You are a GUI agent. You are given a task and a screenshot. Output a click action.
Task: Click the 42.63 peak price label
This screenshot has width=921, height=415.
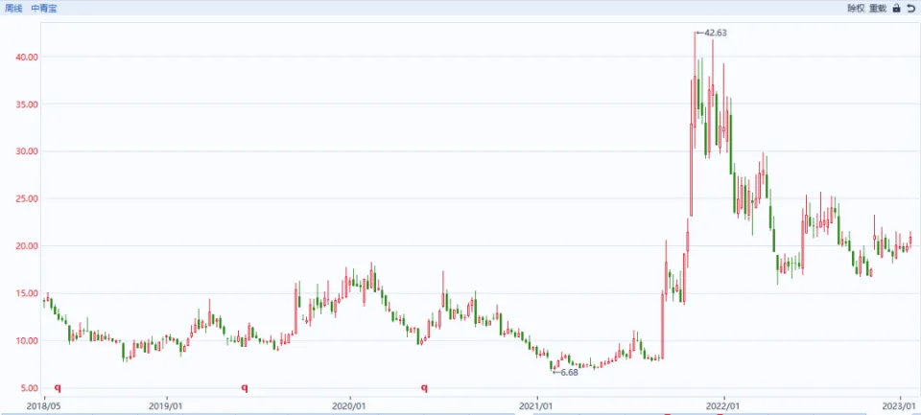pyautogui.click(x=717, y=33)
